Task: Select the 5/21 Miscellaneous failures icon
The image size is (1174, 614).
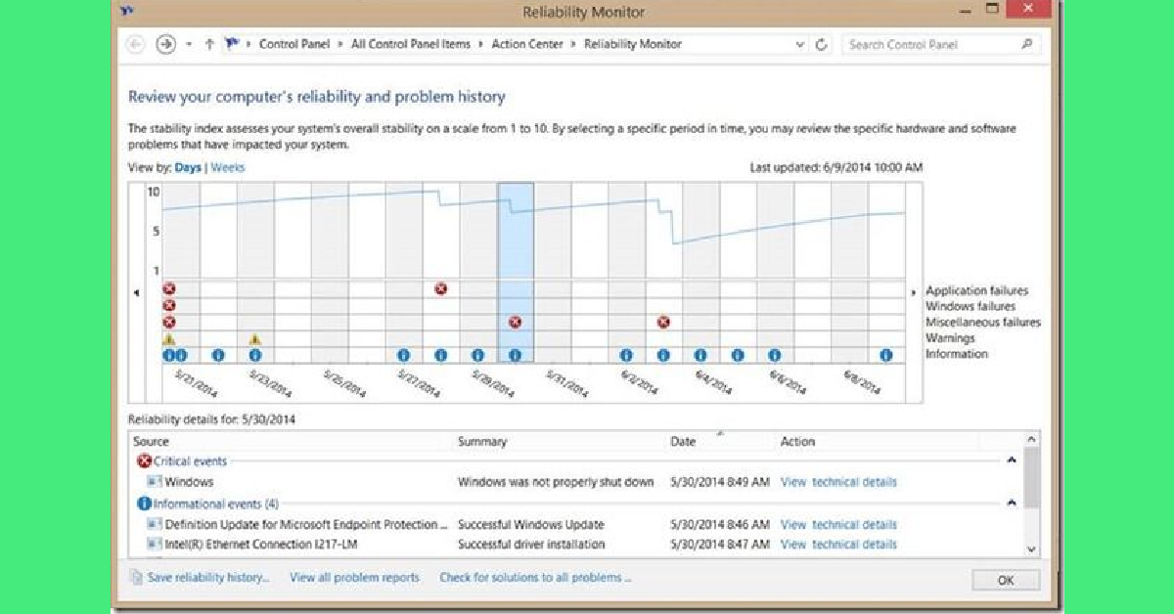Action: click(x=169, y=322)
